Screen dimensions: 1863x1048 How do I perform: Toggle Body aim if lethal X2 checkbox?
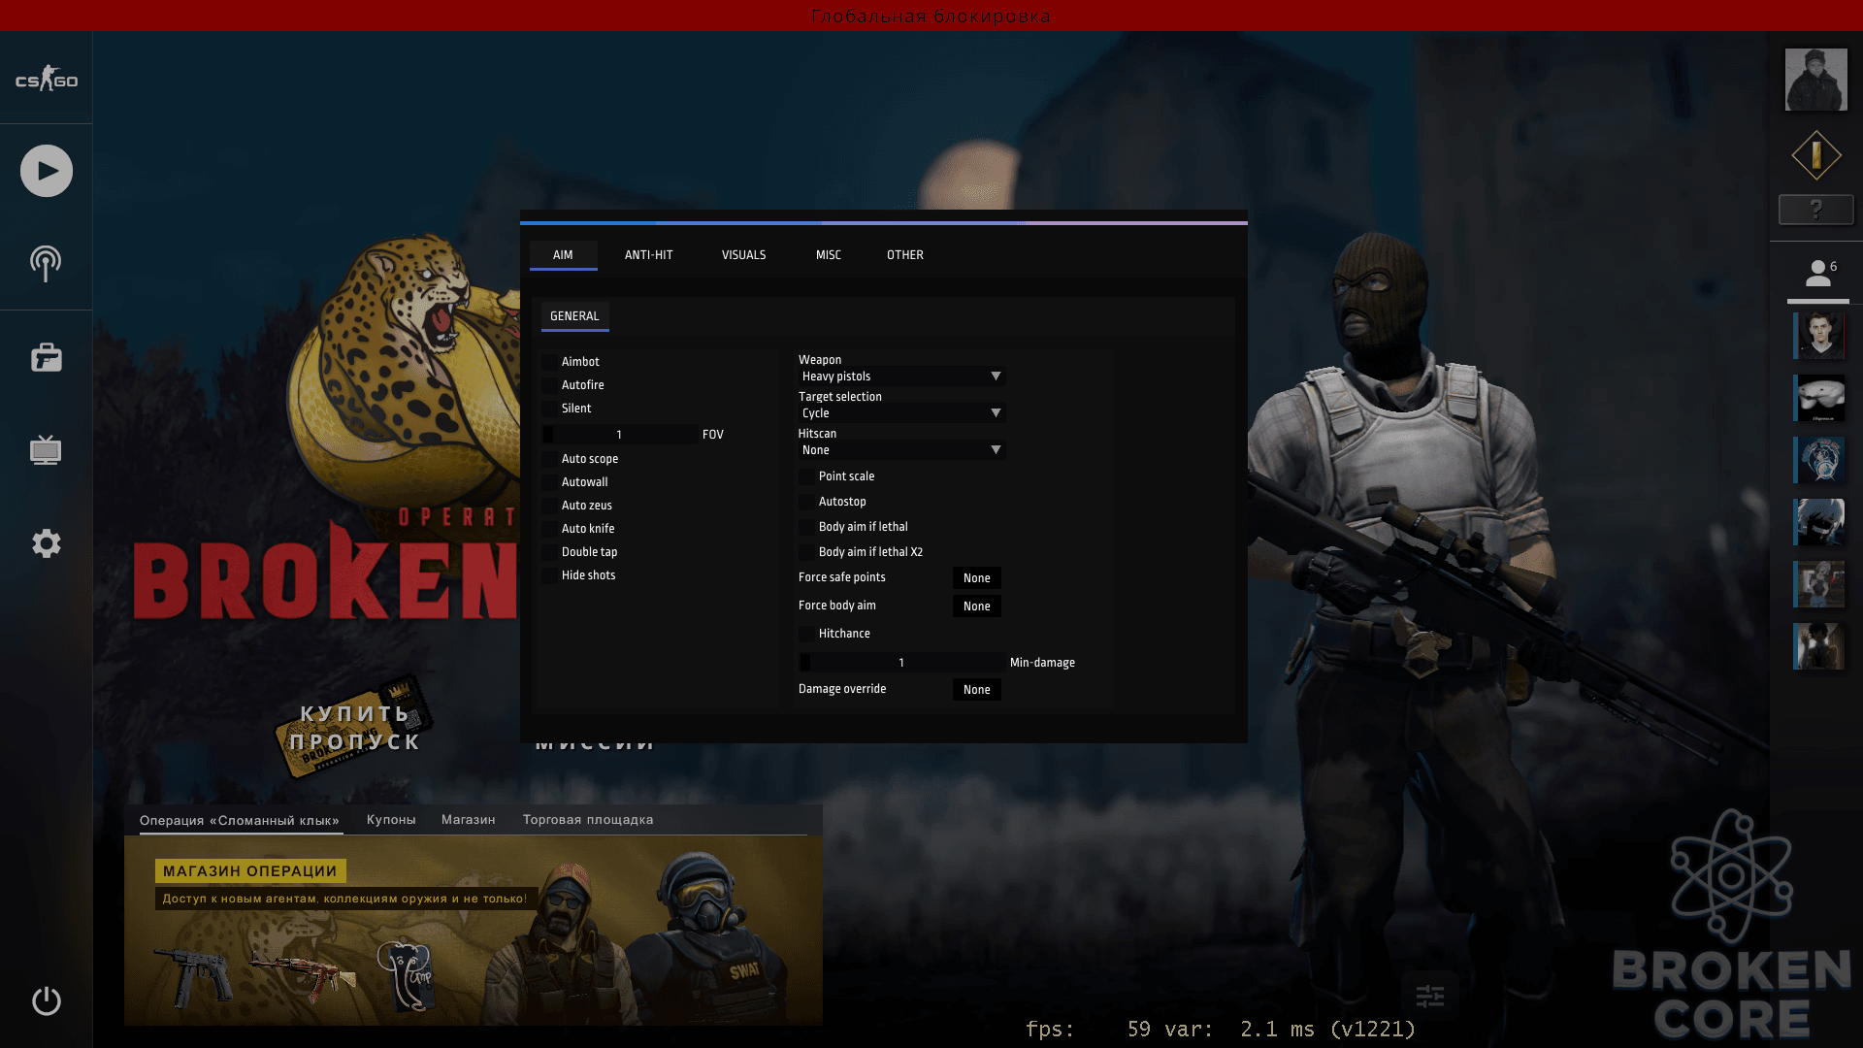point(806,552)
